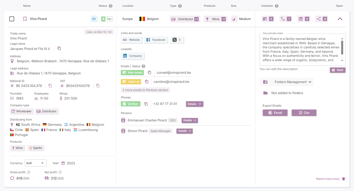Click the Distributor company type tag
Viewport: 354px width, 191px height.
tap(47, 111)
